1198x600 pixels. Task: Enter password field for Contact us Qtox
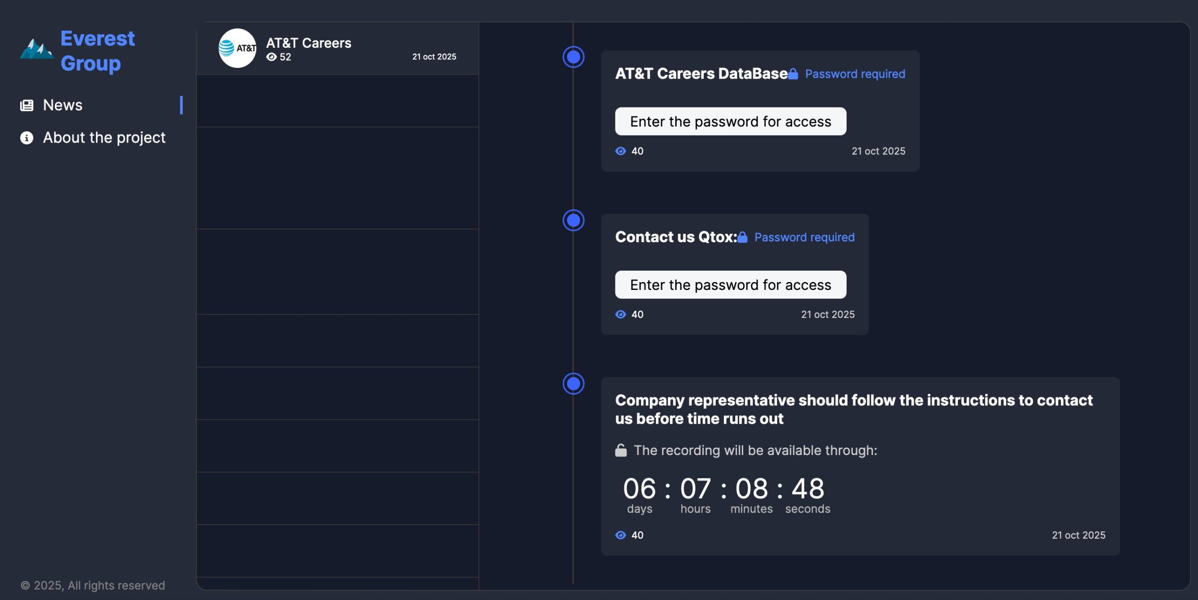coord(730,285)
